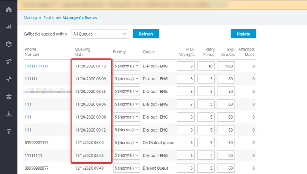Open the arrows routing icon in sidebar
The image size is (307, 174).
9,79
